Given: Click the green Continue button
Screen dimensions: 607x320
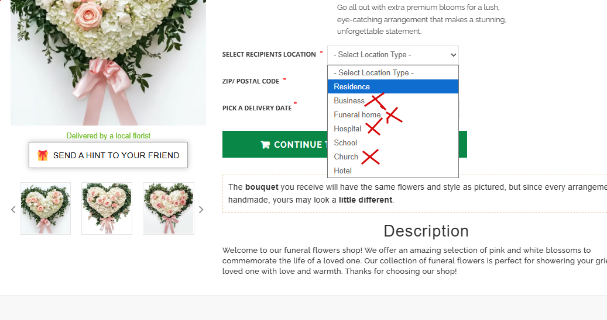Looking at the screenshot, I should pos(345,144).
